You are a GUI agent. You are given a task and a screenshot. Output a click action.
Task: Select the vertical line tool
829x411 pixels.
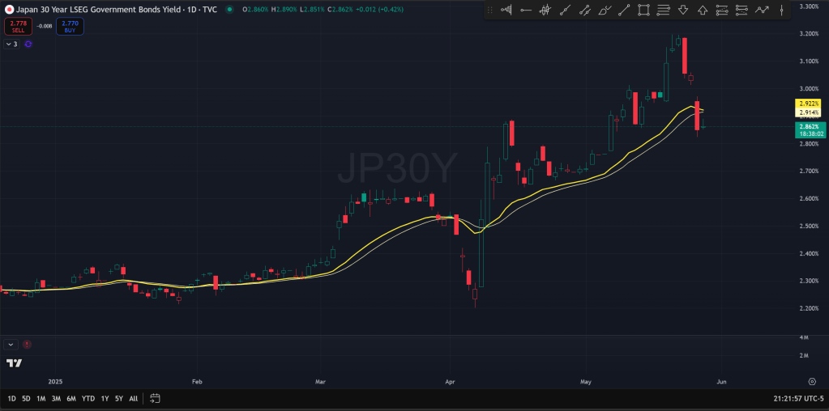781,10
